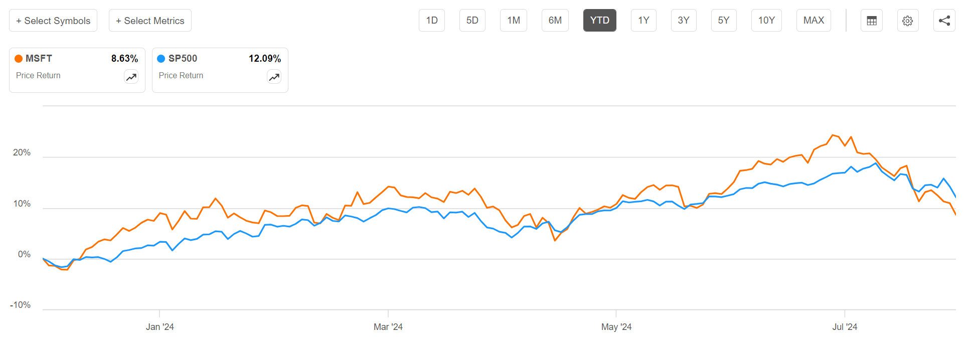Switch chart to 1Y range
The height and width of the screenshot is (345, 971).
643,21
